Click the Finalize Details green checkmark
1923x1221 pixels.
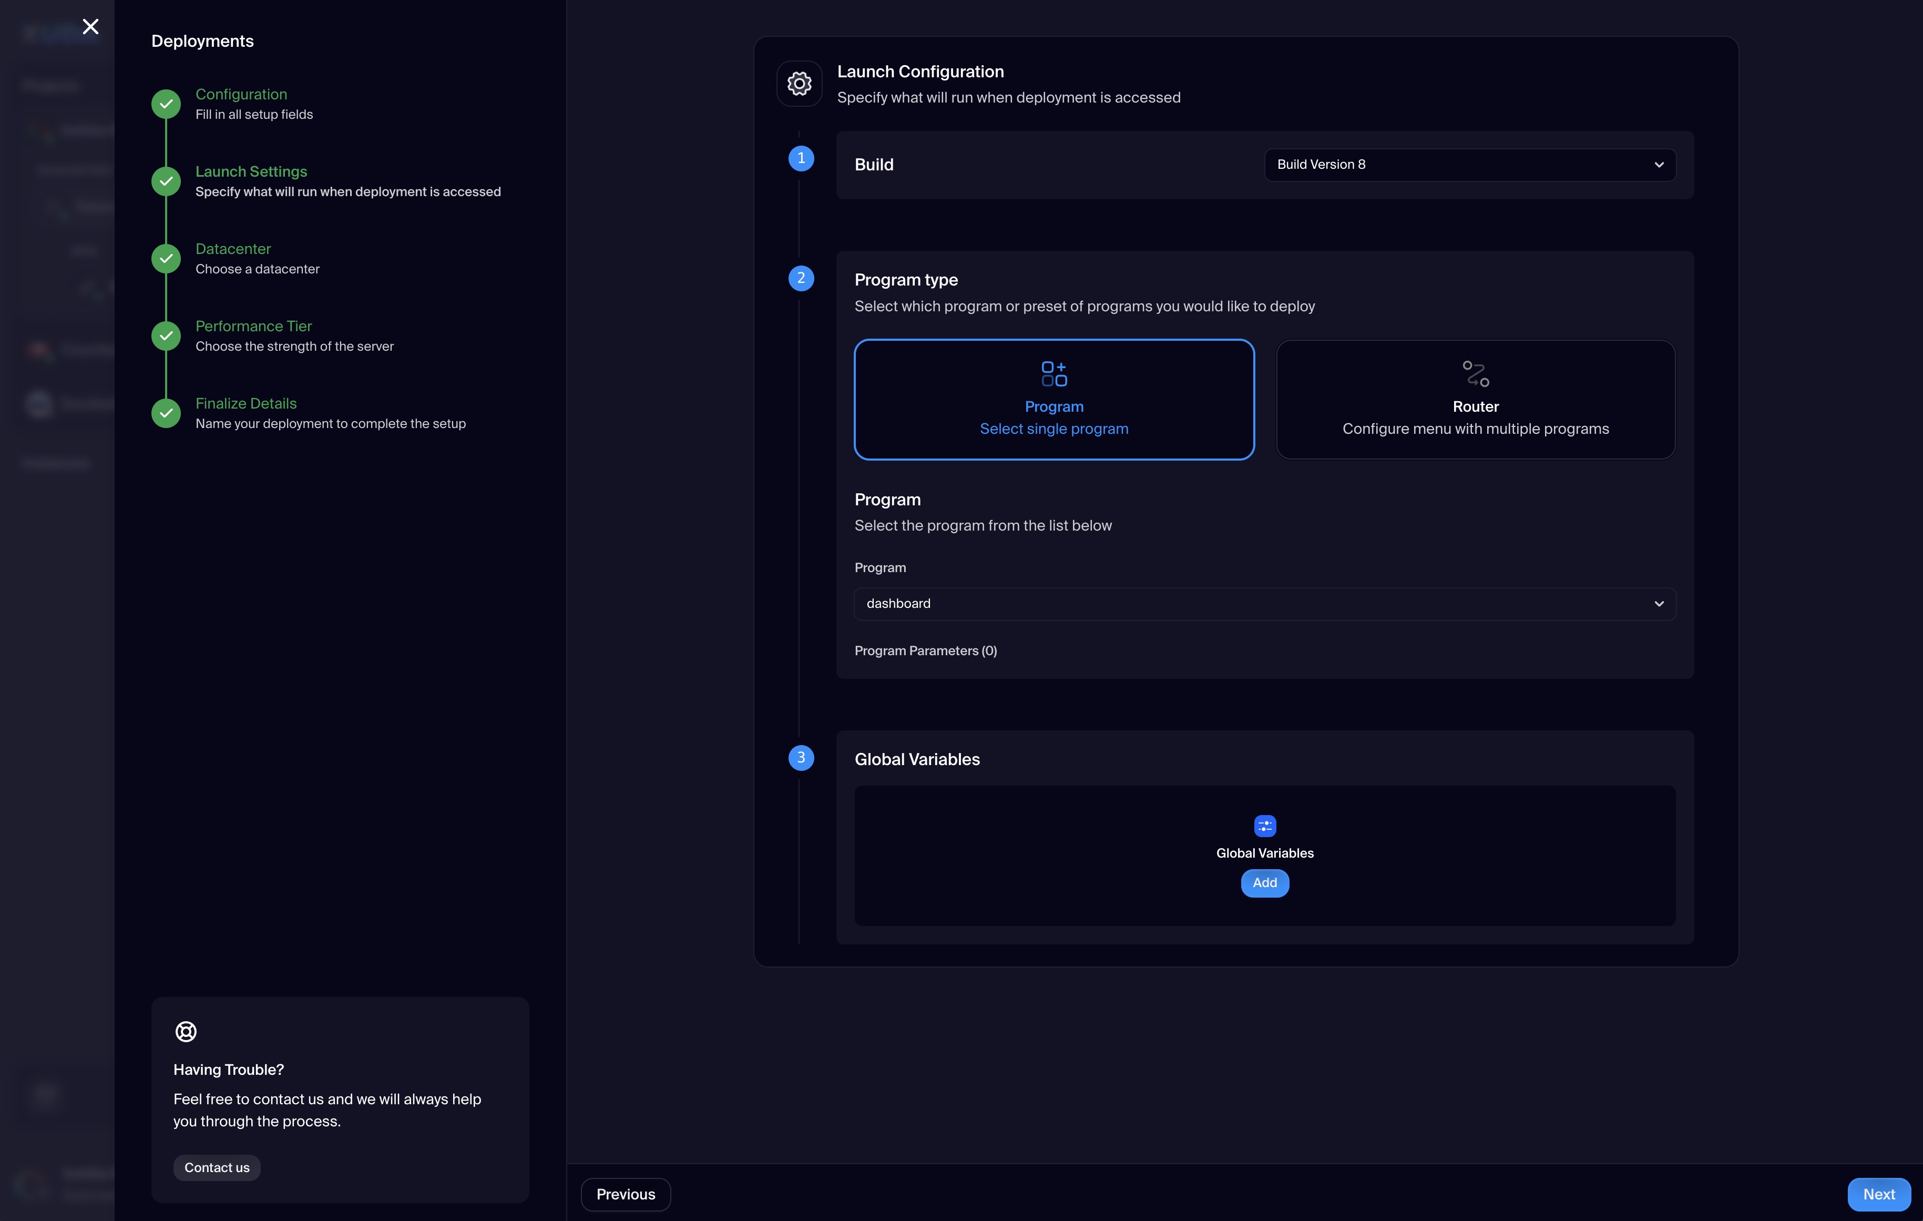coord(166,413)
